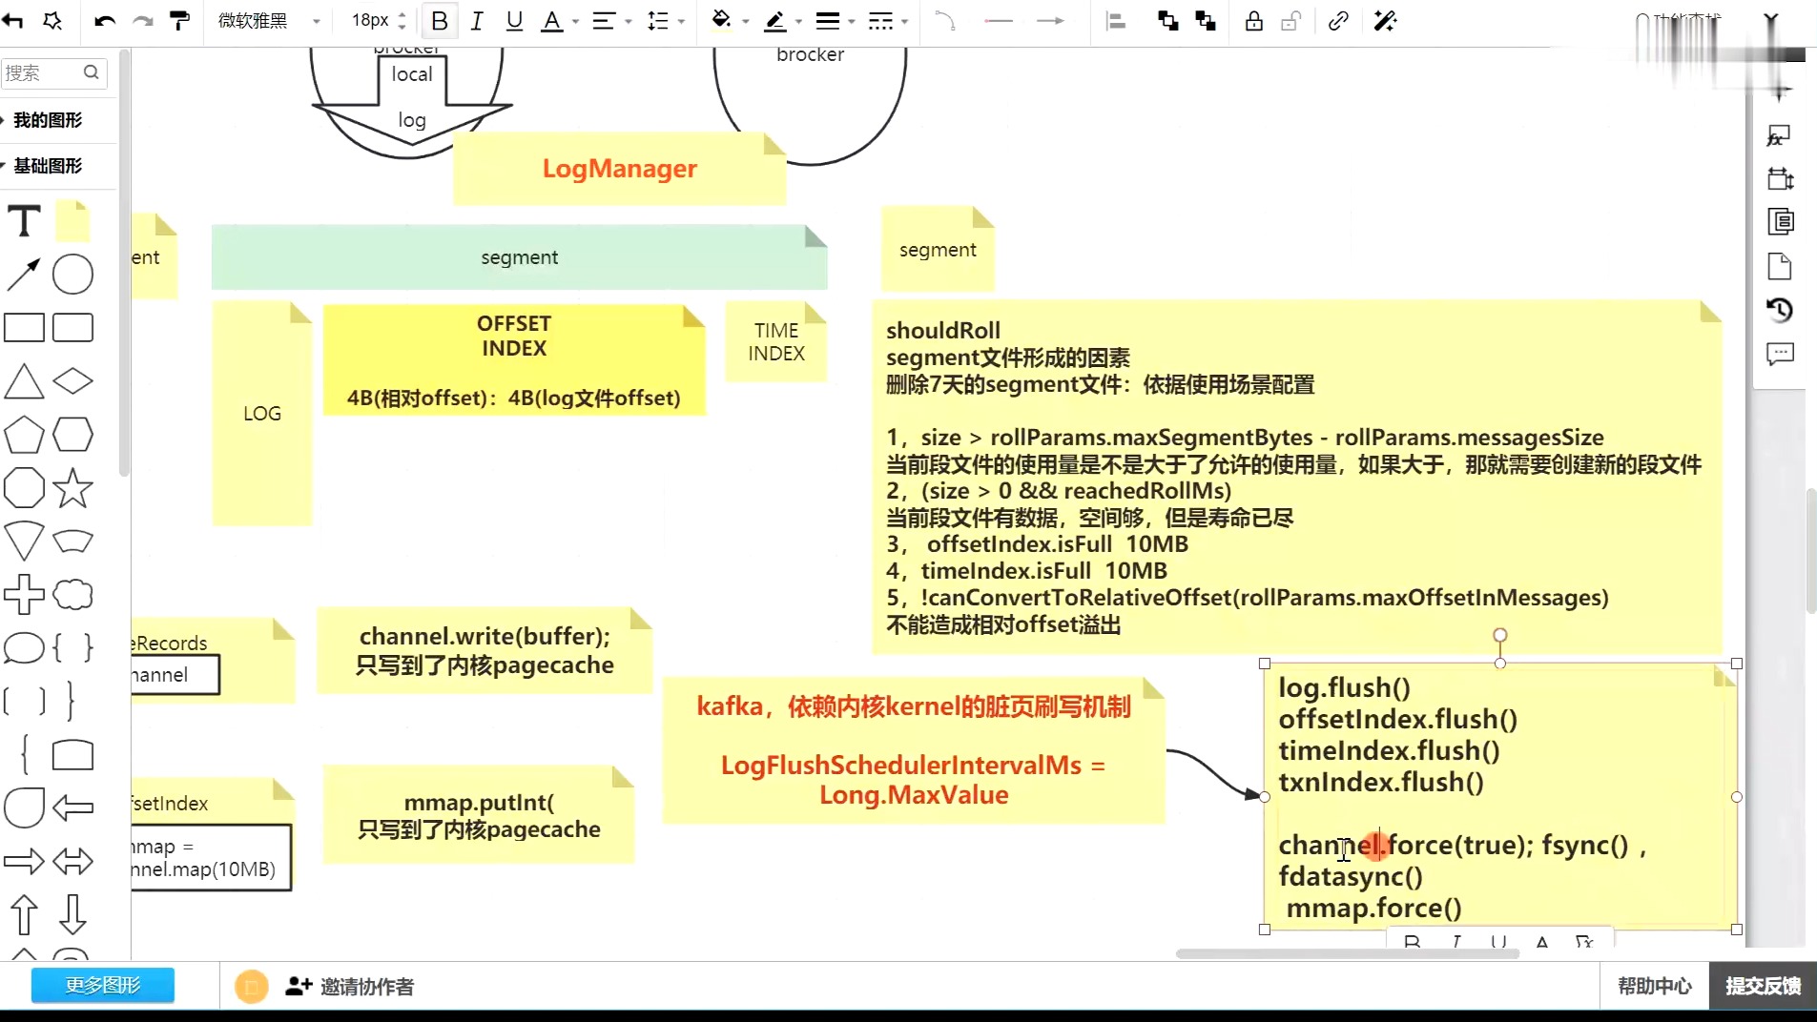The image size is (1817, 1022).
Task: Collapse the 基础图形 section
Action: pos(48,166)
